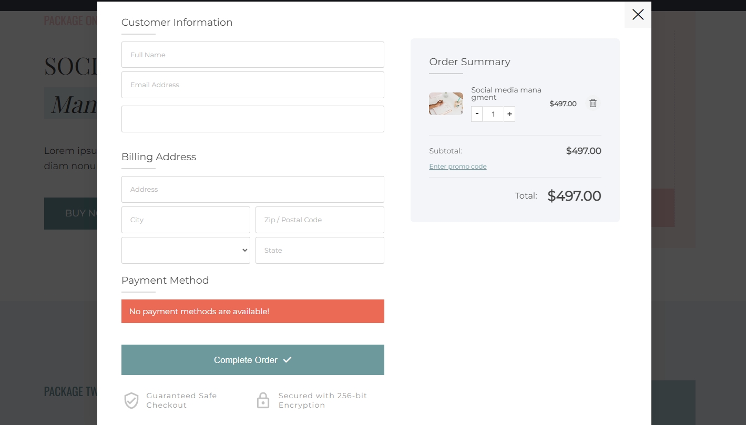Click the Enter promo code link
This screenshot has height=425, width=746.
click(458, 167)
